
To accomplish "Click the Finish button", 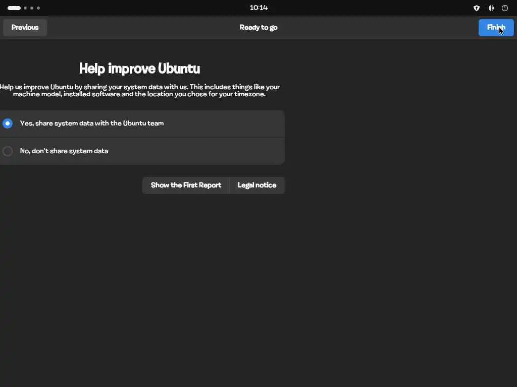I will tap(496, 28).
